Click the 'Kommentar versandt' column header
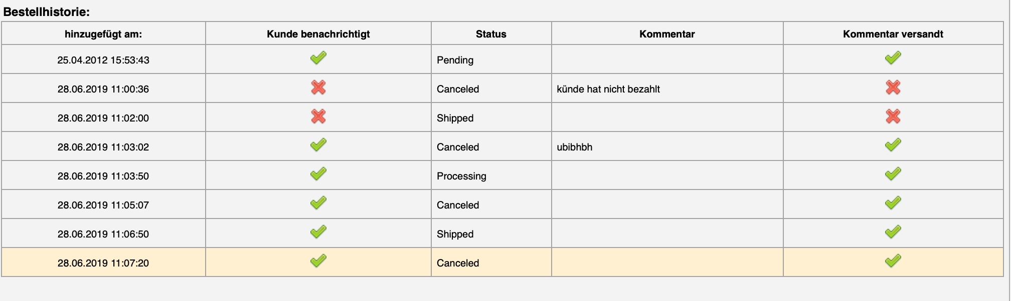The height and width of the screenshot is (301, 1011). pos(893,34)
